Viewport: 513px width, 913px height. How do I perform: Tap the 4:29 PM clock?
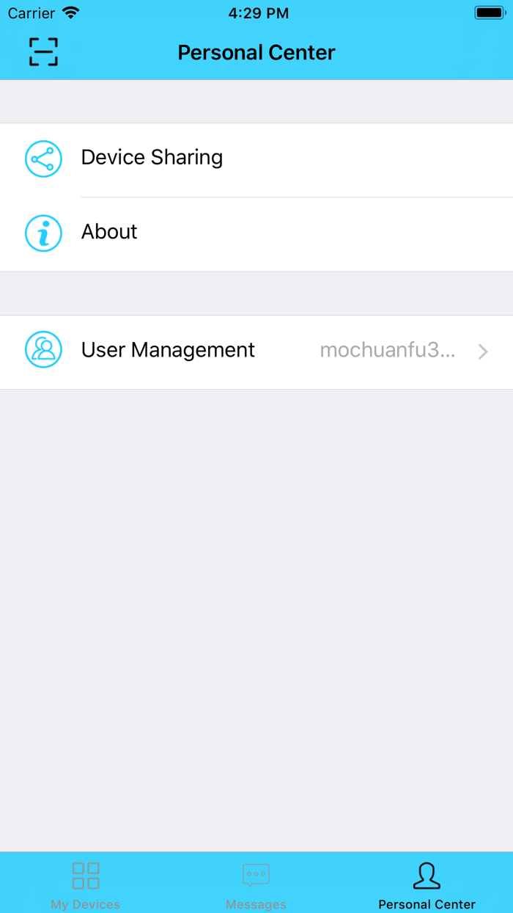pyautogui.click(x=259, y=13)
